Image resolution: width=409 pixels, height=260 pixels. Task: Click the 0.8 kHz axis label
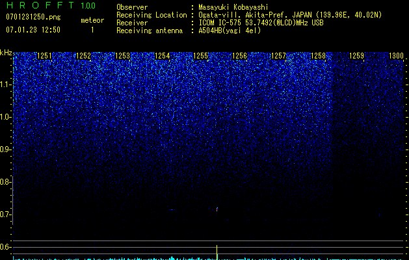click(x=5, y=182)
